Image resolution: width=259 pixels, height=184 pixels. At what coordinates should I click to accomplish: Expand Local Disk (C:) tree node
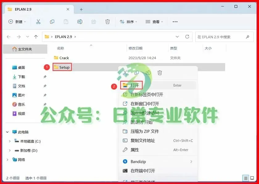point(10,141)
